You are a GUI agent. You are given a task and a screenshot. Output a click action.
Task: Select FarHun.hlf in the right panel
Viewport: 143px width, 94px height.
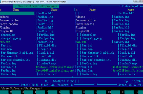[x=126, y=13]
